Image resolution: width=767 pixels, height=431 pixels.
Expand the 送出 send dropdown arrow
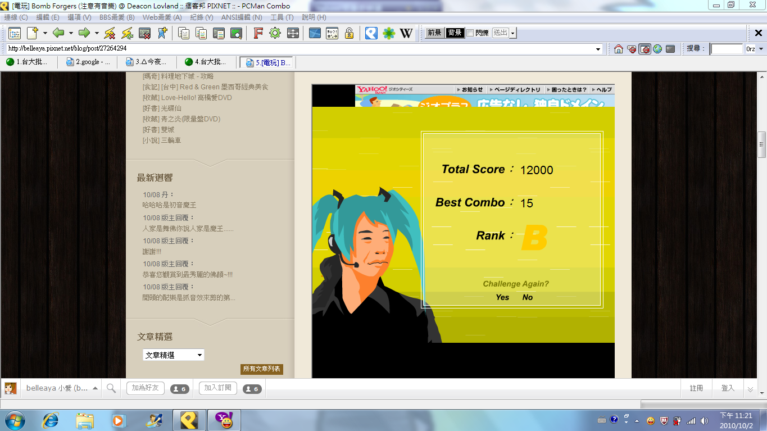[x=512, y=34]
